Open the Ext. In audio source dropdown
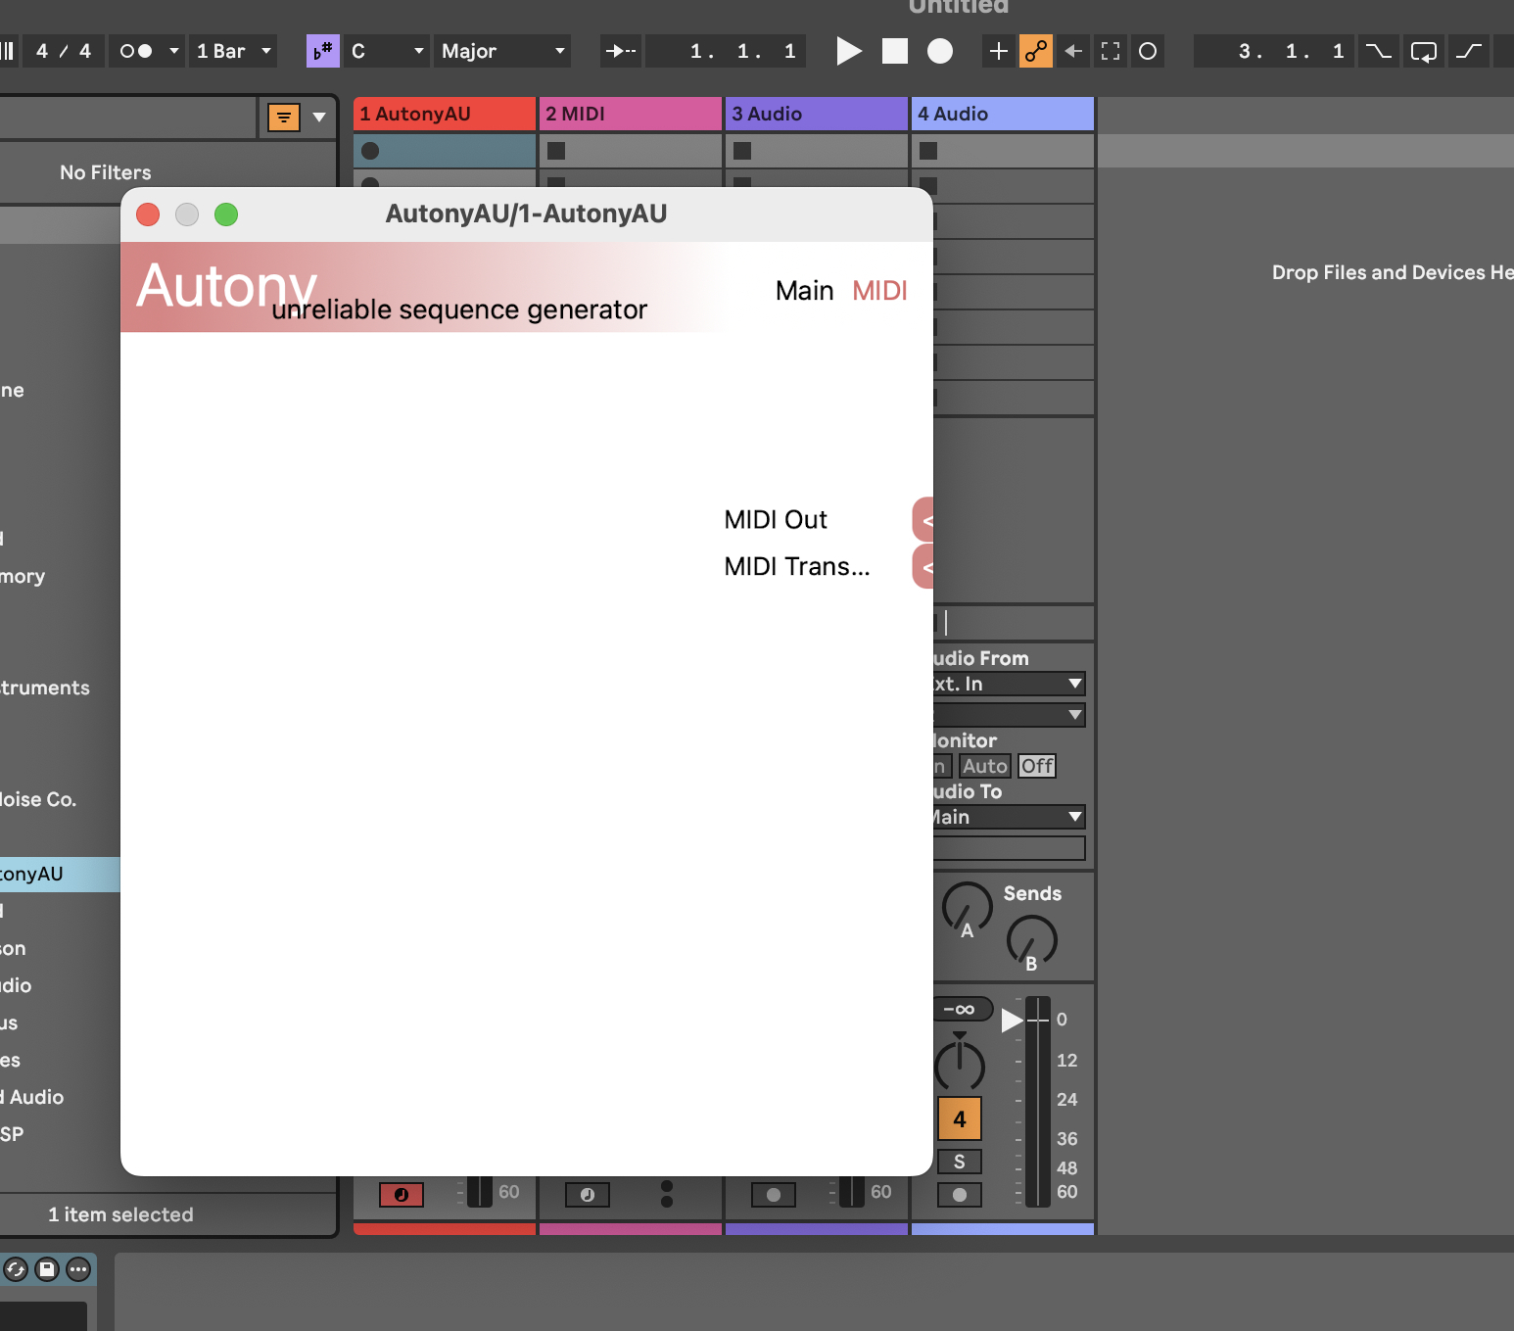 point(1009,684)
